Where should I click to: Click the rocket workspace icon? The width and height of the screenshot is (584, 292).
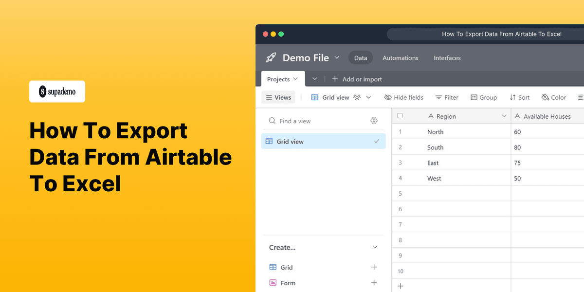point(271,57)
